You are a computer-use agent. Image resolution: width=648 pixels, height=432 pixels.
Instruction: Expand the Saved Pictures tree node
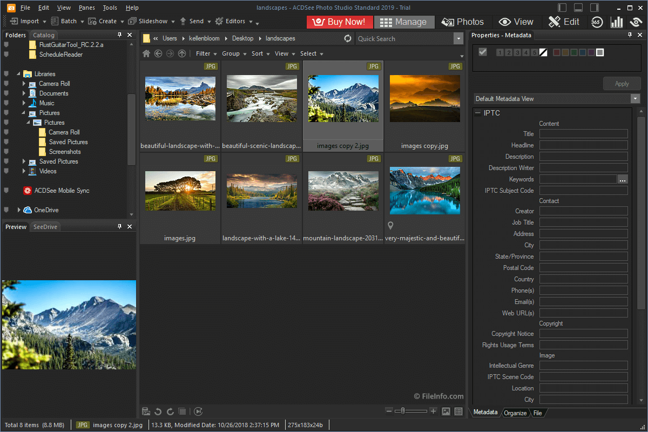point(24,161)
